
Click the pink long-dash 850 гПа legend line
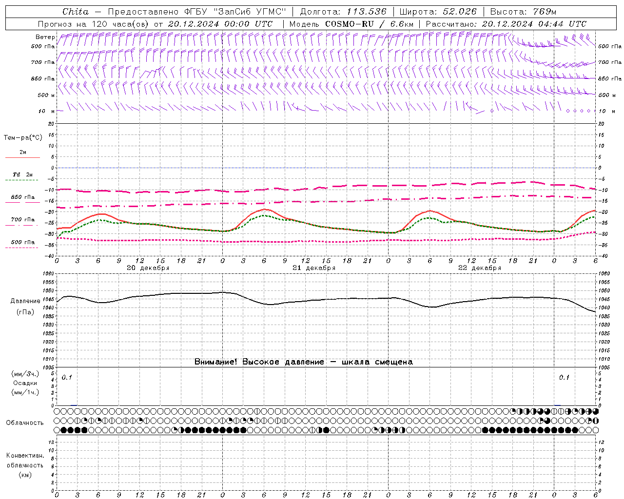coord(22,202)
